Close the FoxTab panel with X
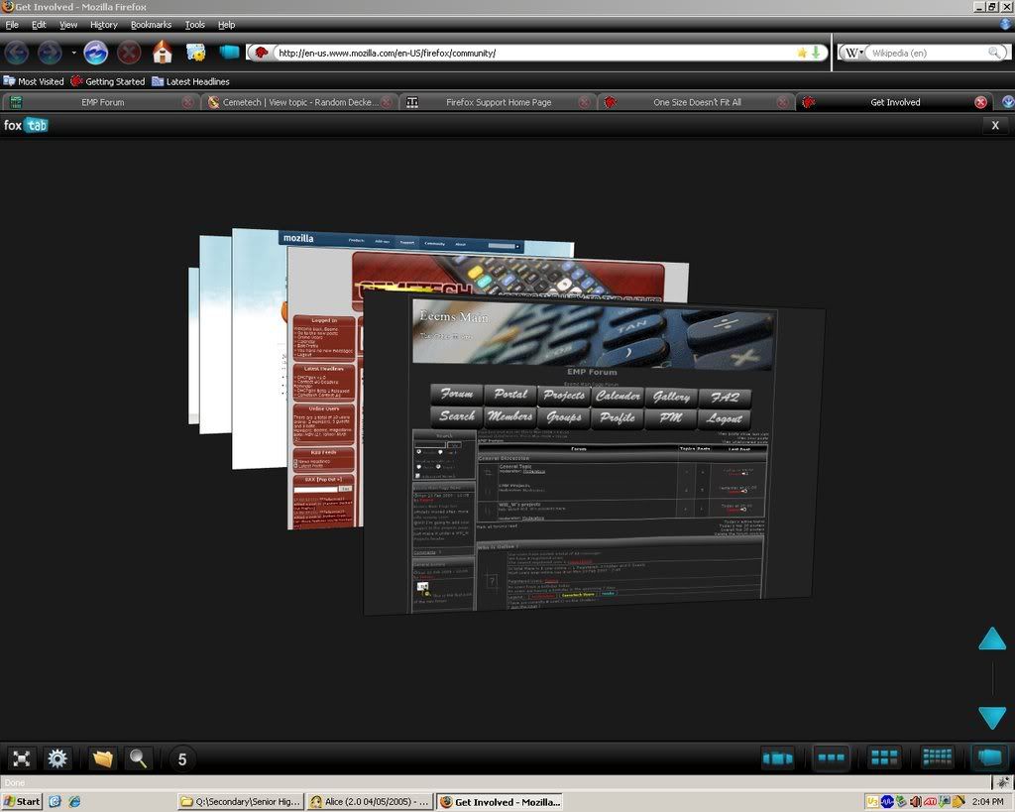1015x812 pixels. pos(995,125)
